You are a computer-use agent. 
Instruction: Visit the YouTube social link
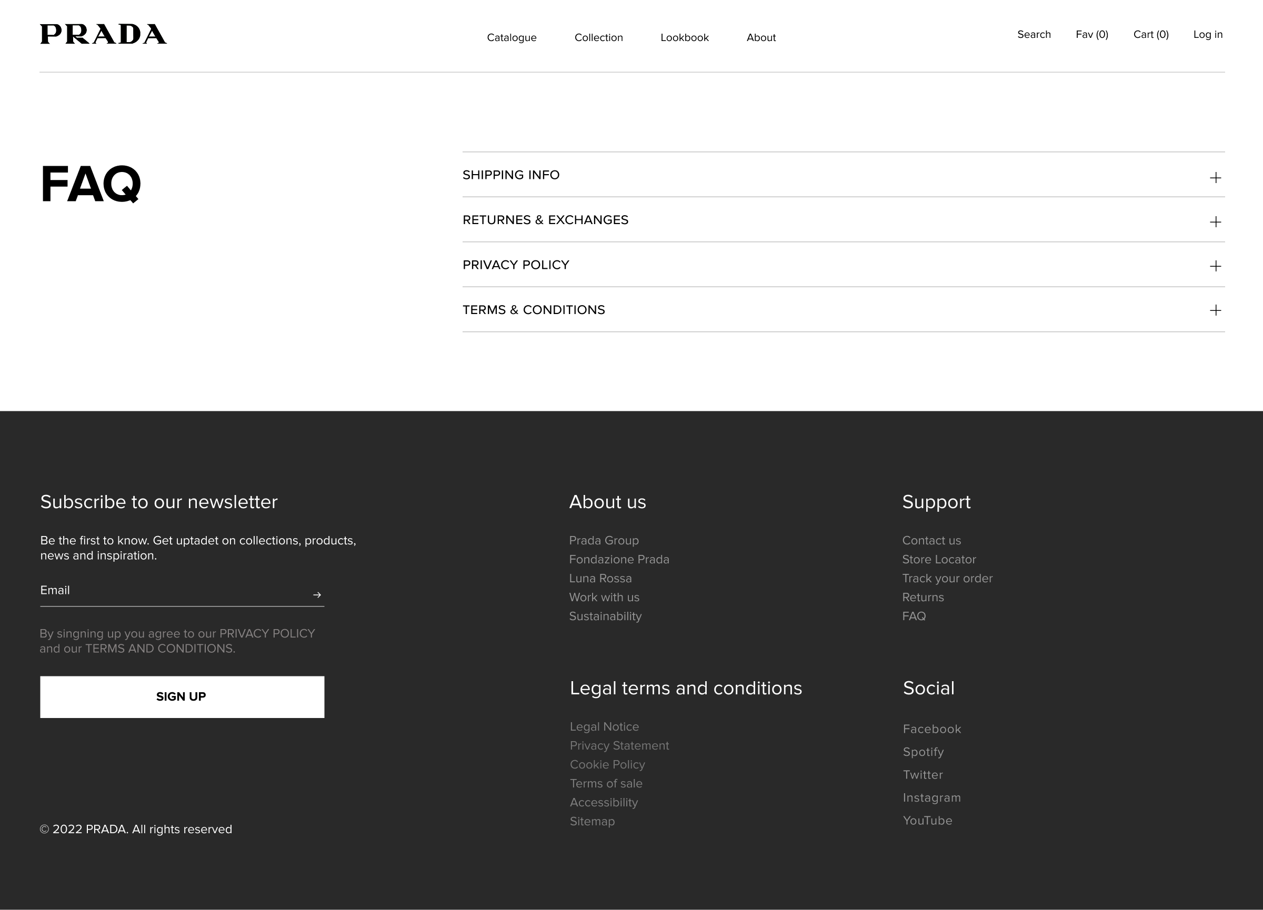click(x=927, y=821)
